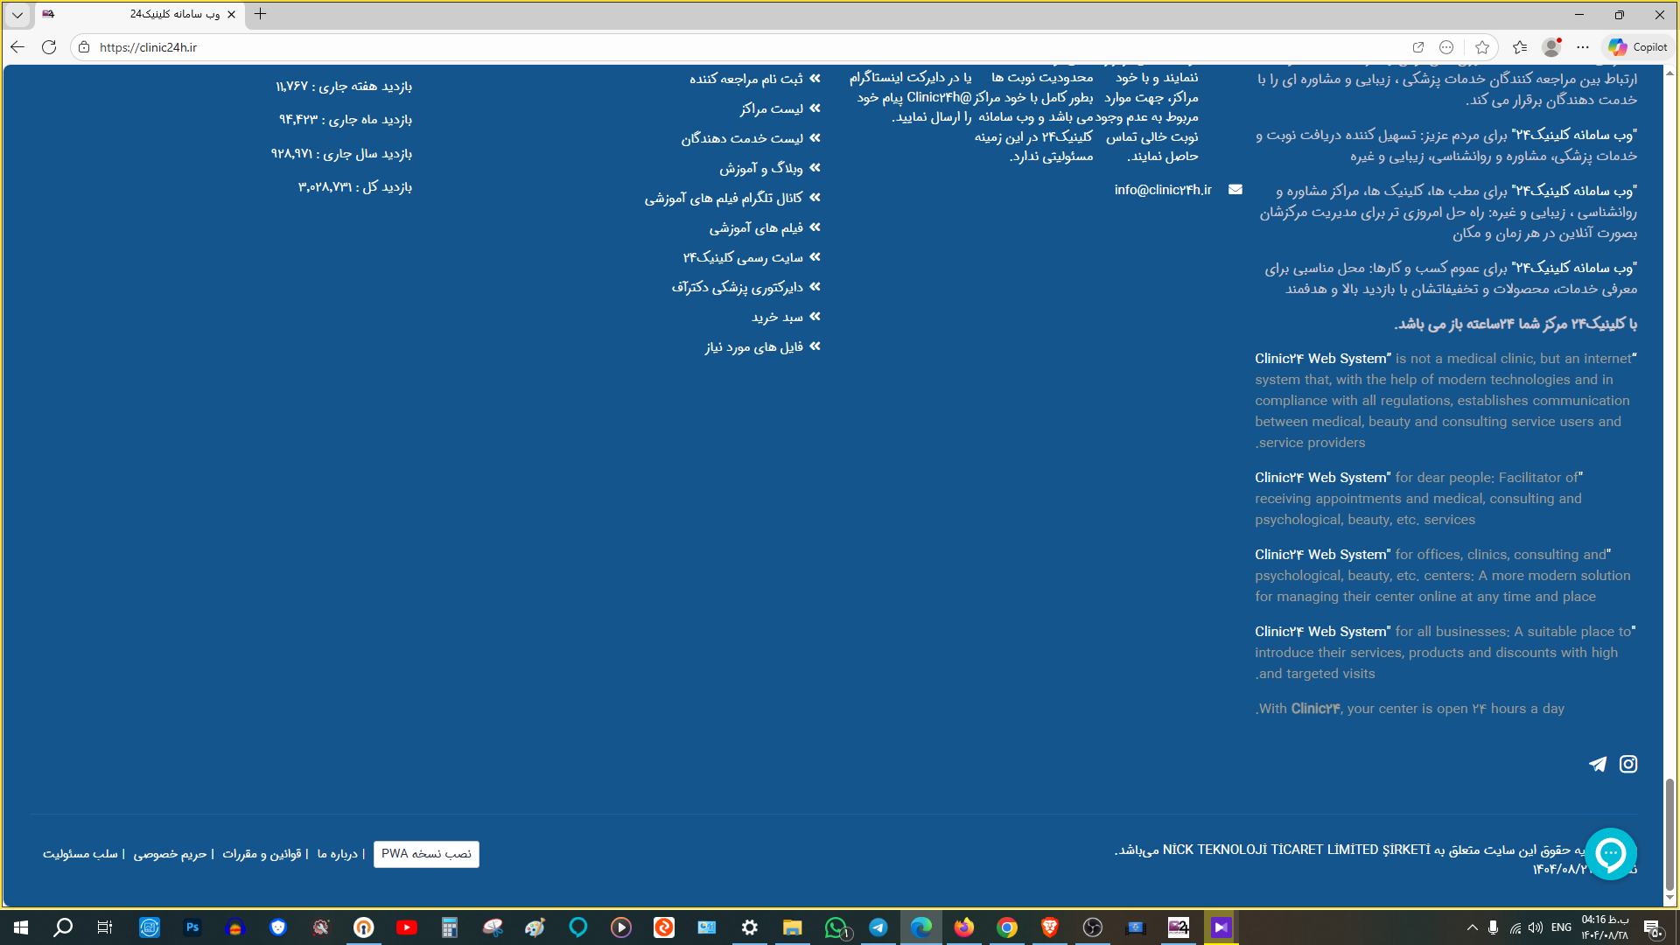The width and height of the screenshot is (1680, 945).
Task: Open the Telegram paper-plane icon in footer
Action: click(x=1598, y=764)
